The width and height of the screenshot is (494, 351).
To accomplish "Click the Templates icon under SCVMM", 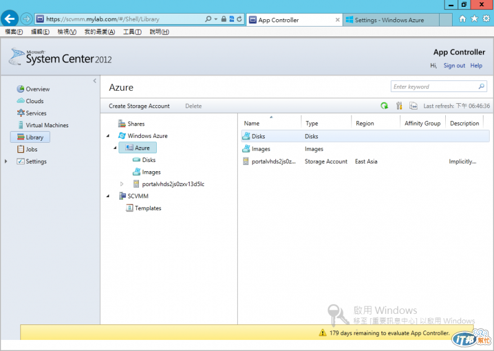I will [130, 208].
